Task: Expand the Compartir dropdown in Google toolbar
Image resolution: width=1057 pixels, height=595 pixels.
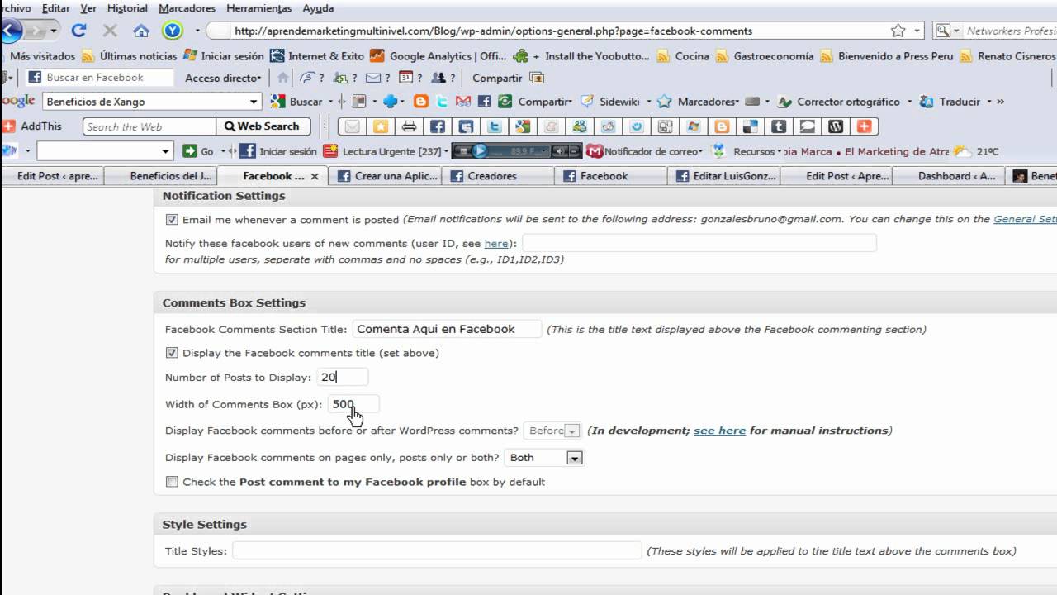Action: [545, 102]
